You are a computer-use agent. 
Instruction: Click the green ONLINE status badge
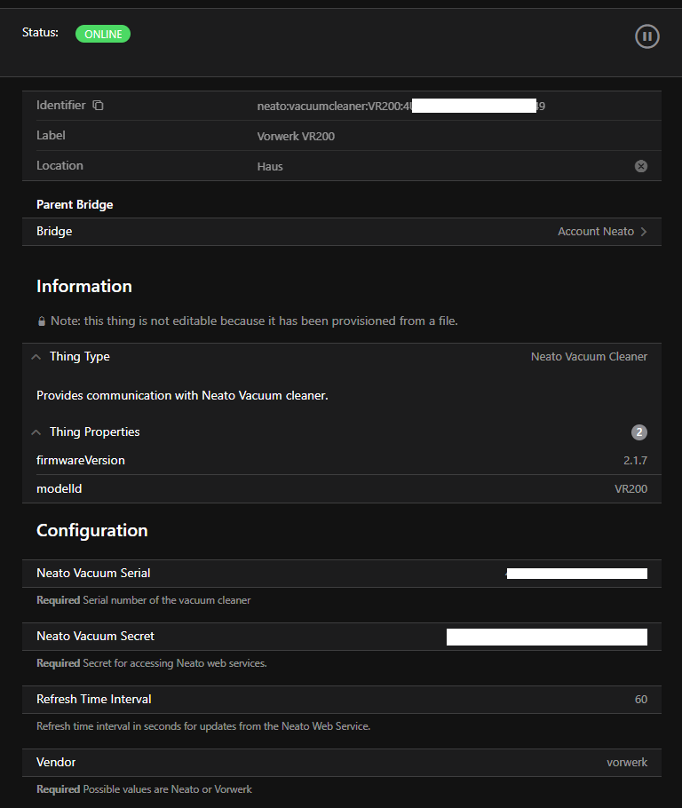103,34
